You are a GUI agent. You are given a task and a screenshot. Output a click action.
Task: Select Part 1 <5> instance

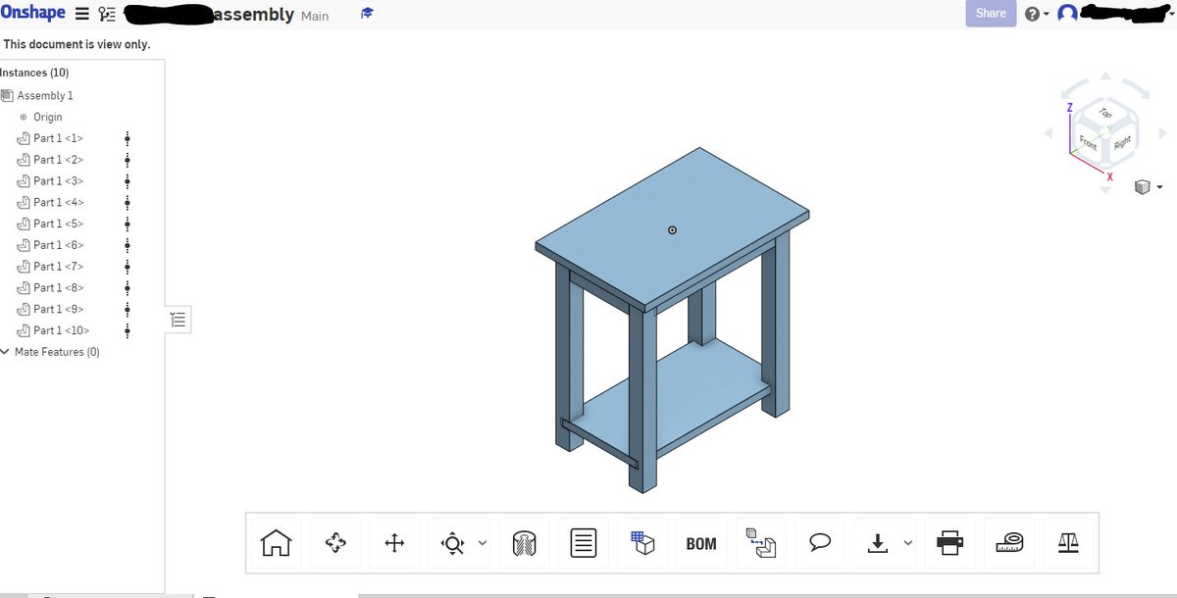pos(58,224)
